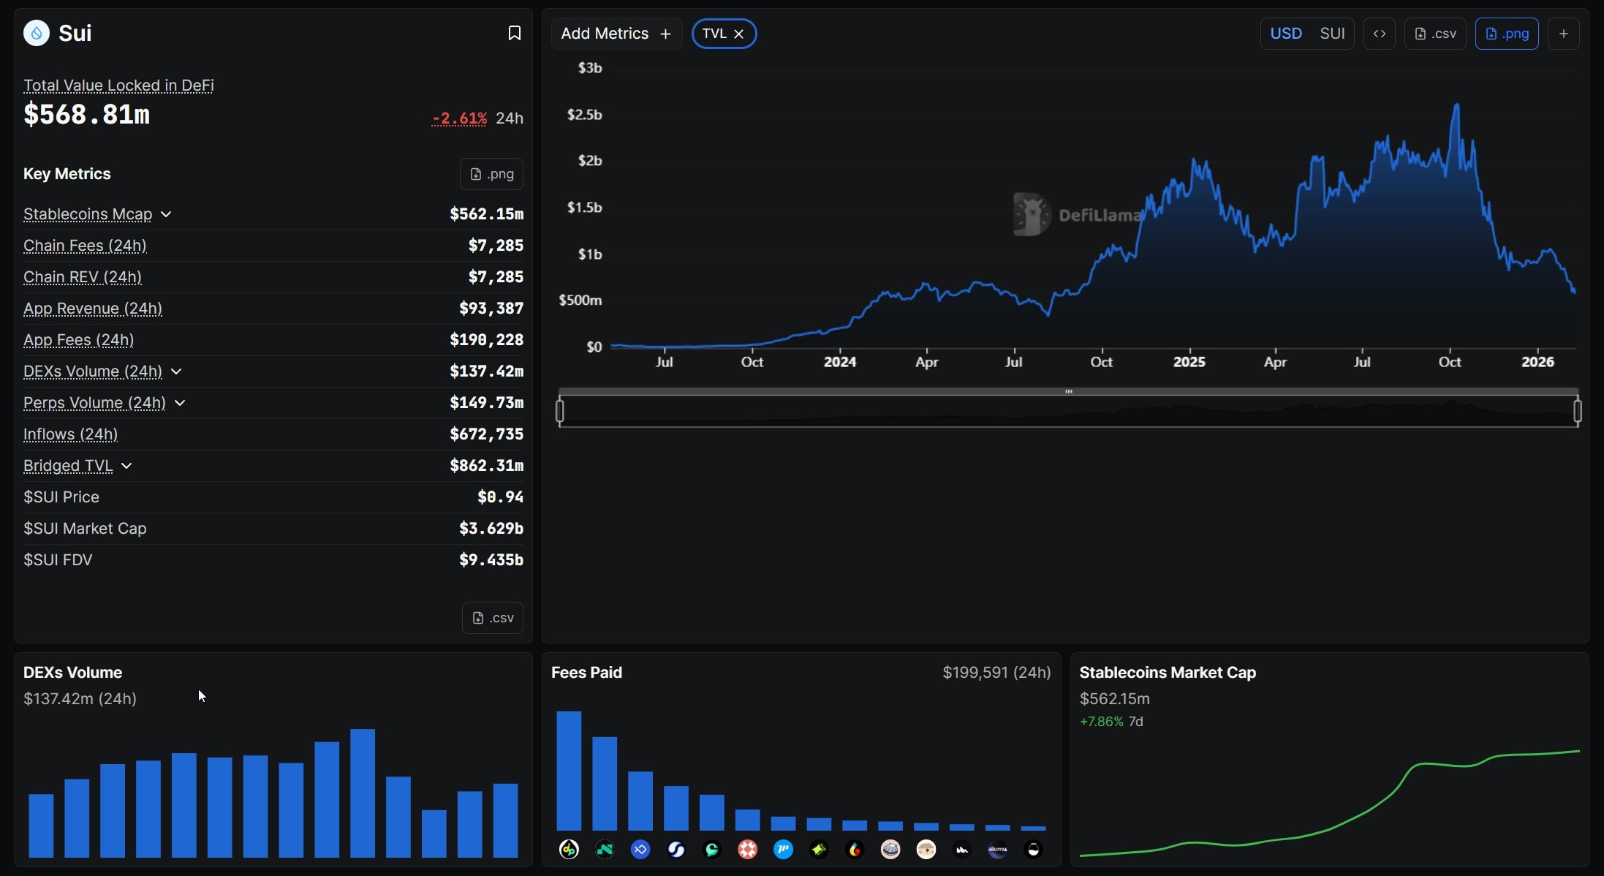This screenshot has height=876, width=1604.
Task: Grab the left handle of range slider
Action: [x=560, y=411]
